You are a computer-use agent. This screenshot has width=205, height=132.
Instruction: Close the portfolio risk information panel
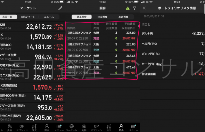pos(144,8)
